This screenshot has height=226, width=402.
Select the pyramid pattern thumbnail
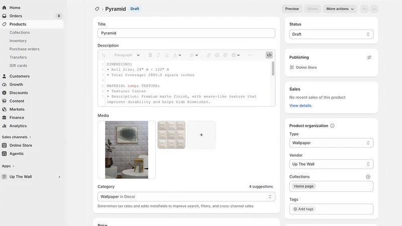pyautogui.click(x=171, y=135)
